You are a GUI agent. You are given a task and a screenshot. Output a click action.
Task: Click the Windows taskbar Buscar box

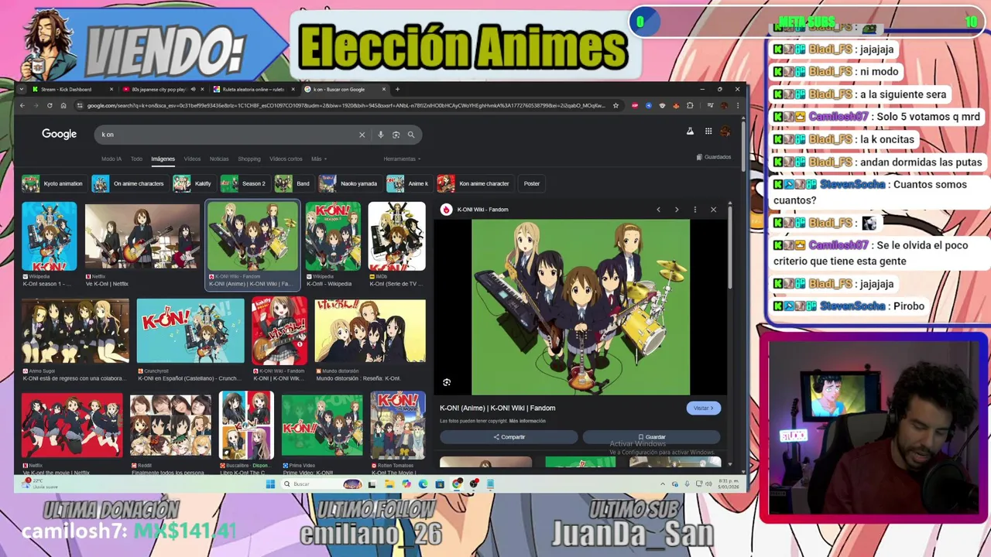[321, 484]
